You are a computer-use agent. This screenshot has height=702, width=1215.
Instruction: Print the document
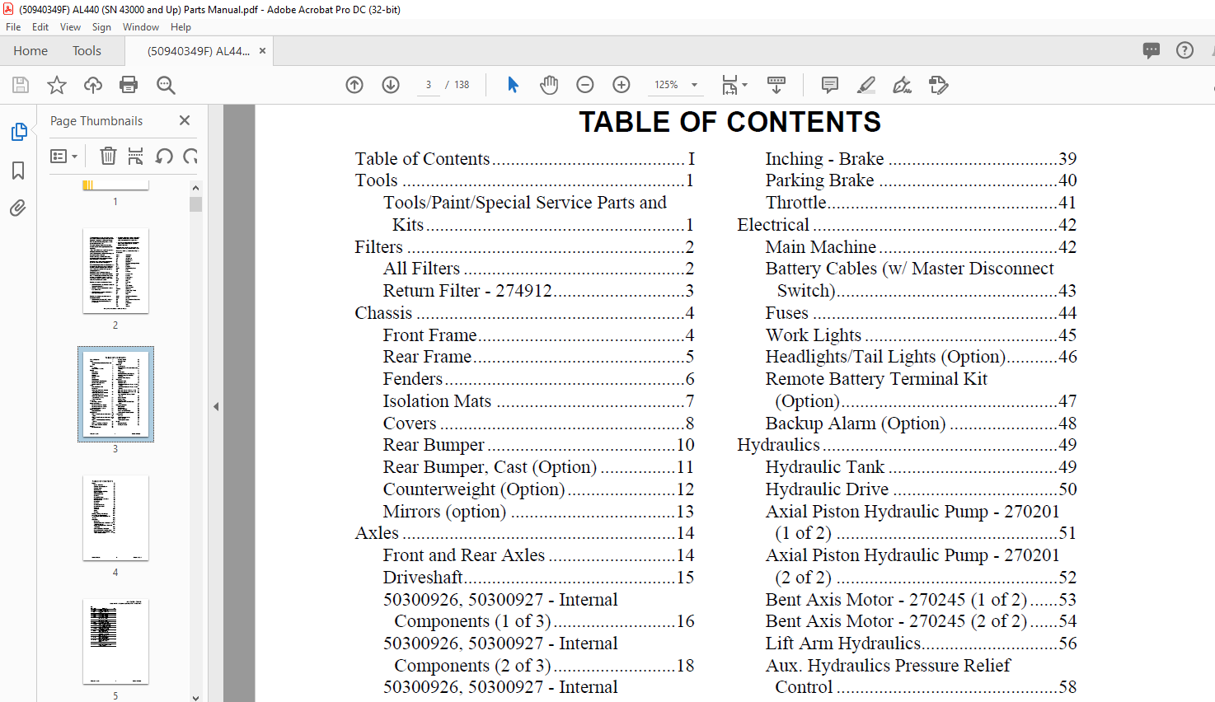129,85
